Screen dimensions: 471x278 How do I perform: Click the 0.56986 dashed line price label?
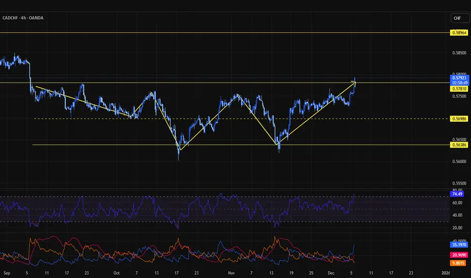459,119
